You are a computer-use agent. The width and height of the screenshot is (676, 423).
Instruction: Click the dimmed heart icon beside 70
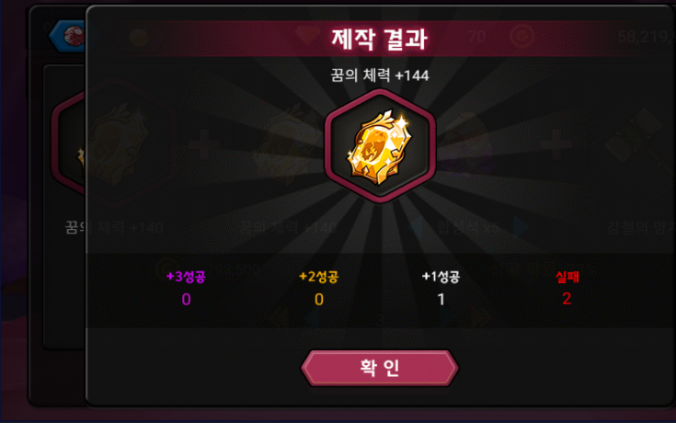(x=307, y=36)
